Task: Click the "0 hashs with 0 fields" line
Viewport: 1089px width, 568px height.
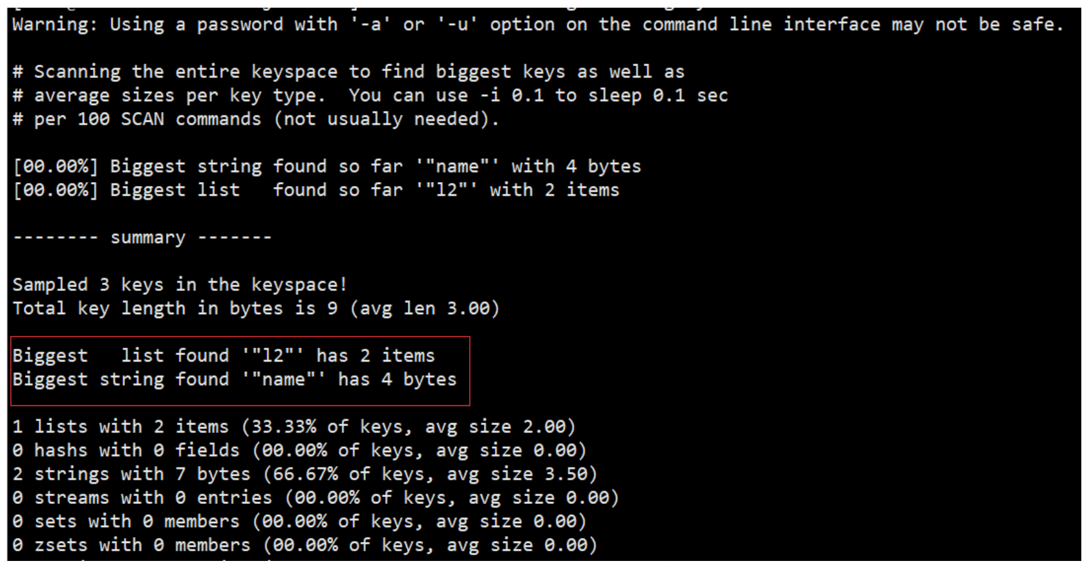Action: pos(299,451)
